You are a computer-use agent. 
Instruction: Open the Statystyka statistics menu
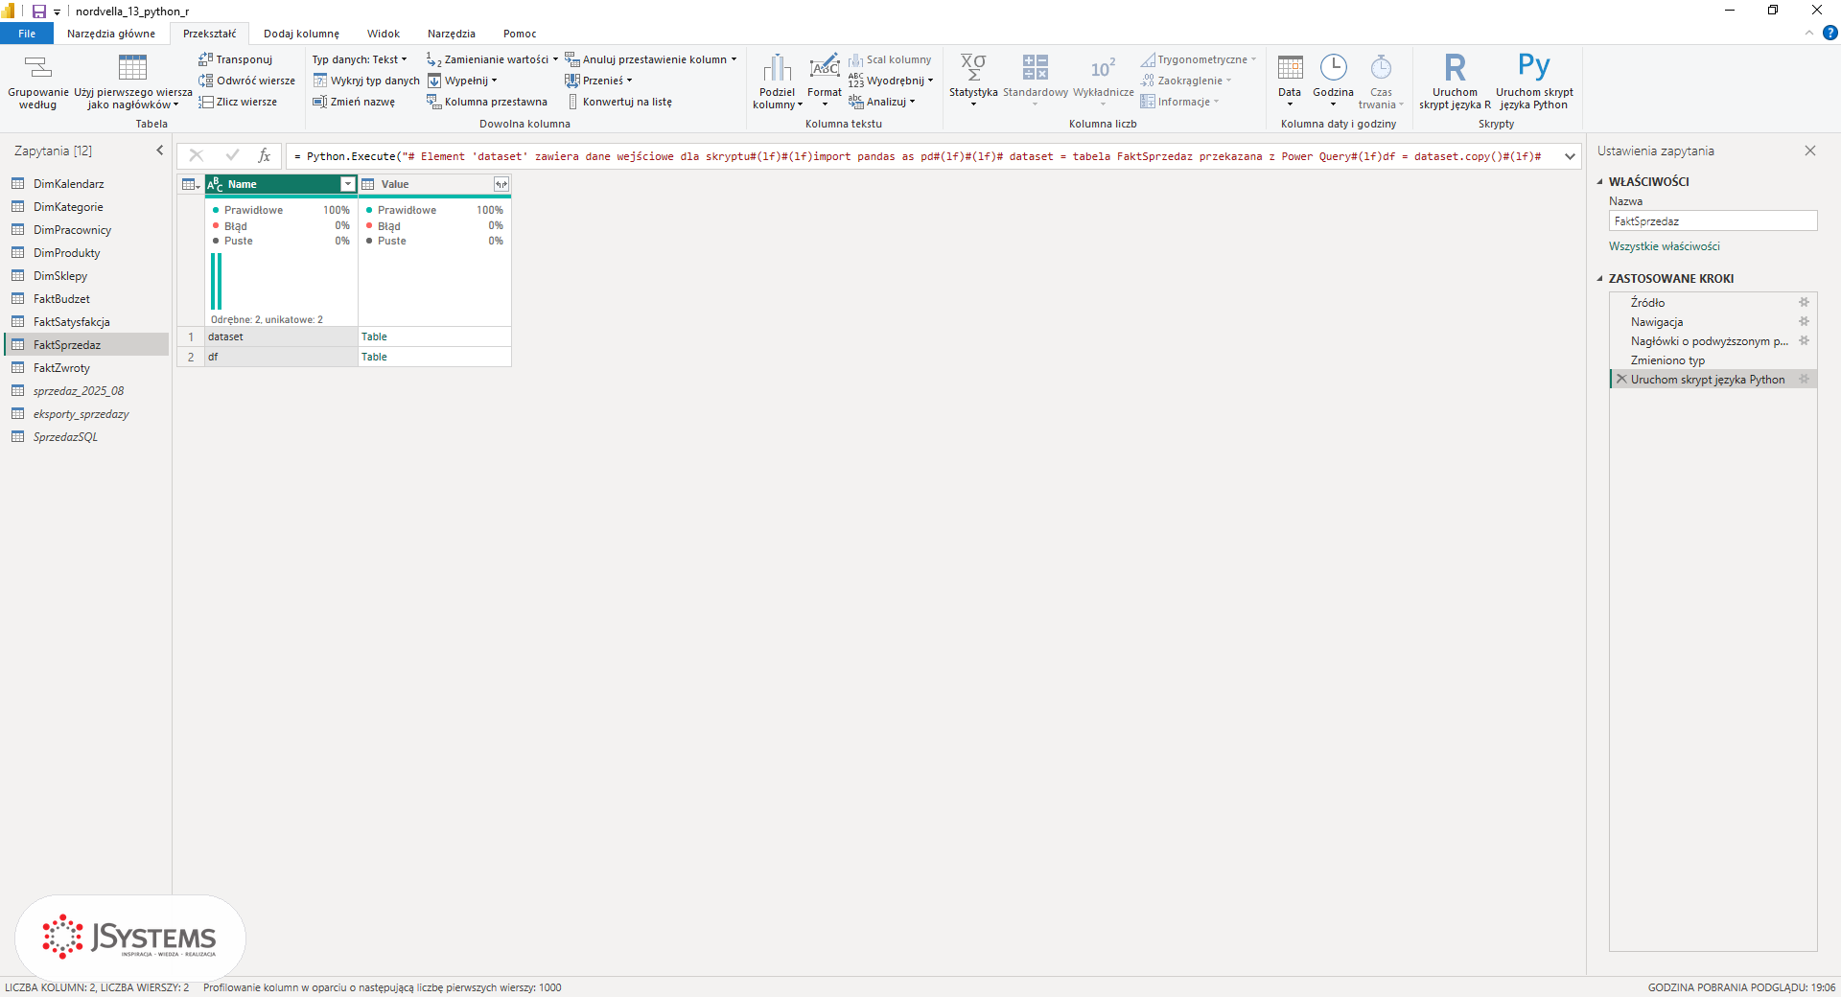973,81
